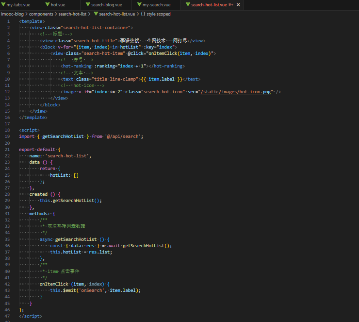Click the braces symbol icon in breadcrumb
359x322 pixels.
143,14
